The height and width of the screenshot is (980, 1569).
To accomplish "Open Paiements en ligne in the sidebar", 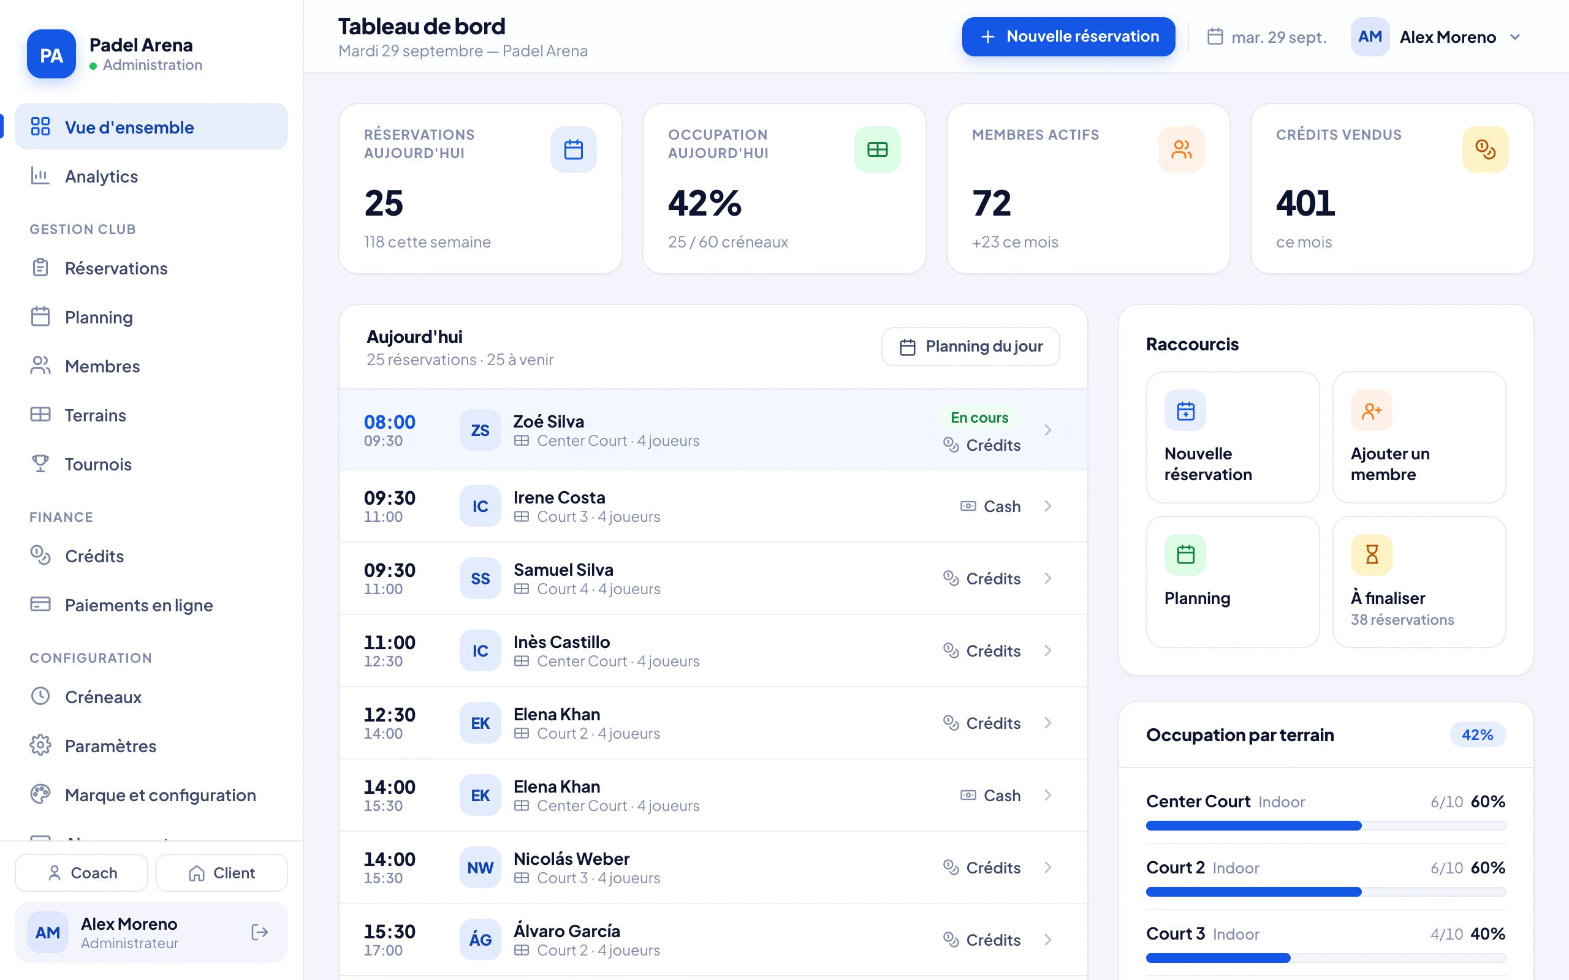I will point(151,605).
